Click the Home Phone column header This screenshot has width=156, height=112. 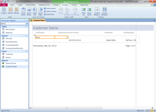[73, 33]
